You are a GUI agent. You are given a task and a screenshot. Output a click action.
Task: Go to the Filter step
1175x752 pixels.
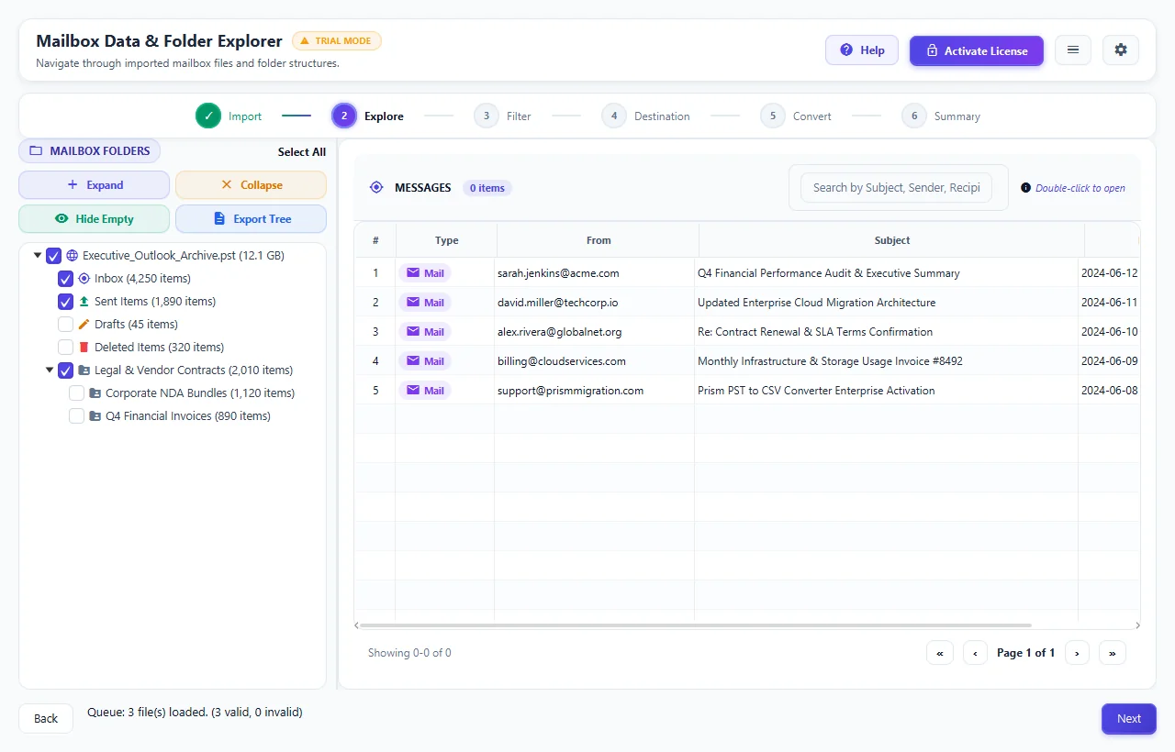coord(503,116)
